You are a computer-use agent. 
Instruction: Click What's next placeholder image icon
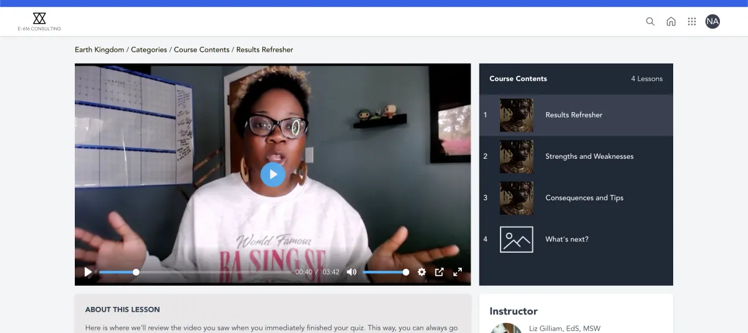point(517,239)
